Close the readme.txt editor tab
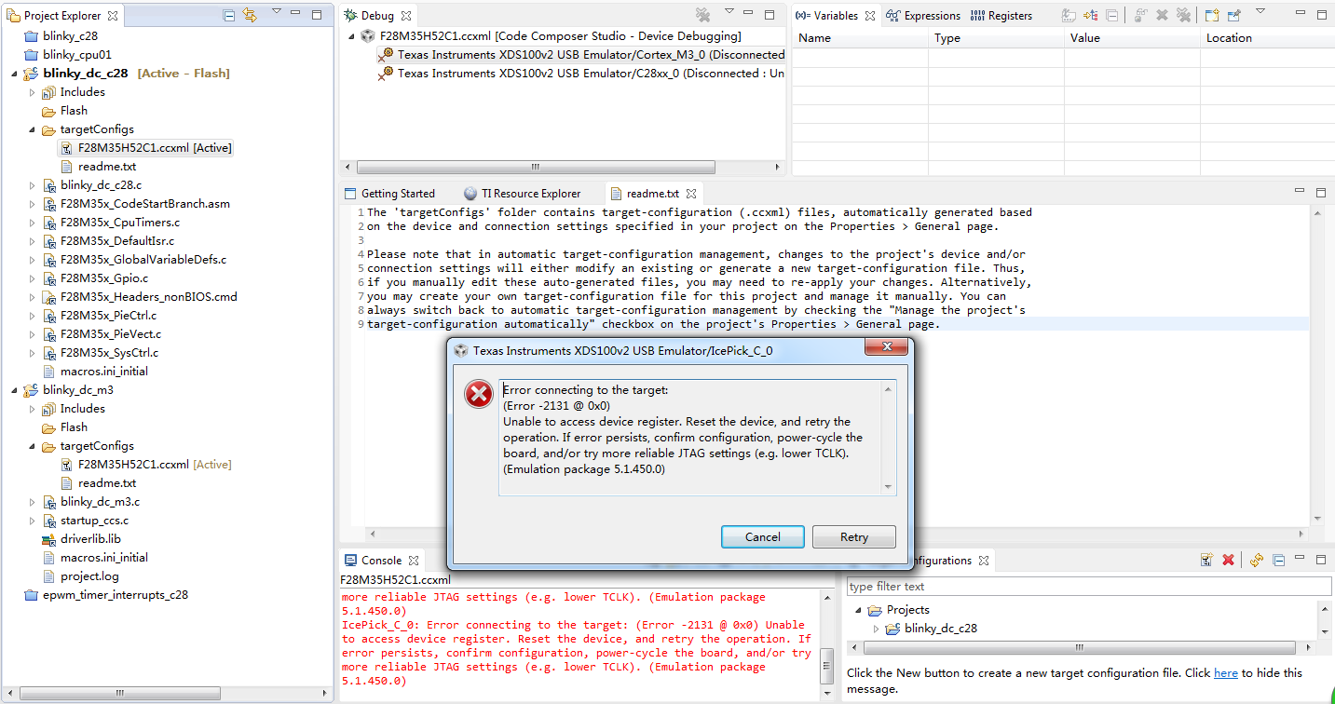Viewport: 1335px width, 704px height. 691,194
